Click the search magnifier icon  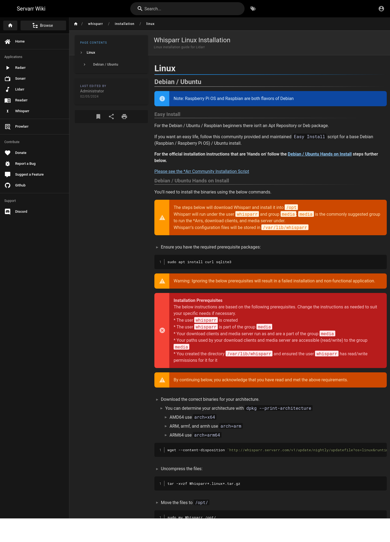click(x=140, y=9)
